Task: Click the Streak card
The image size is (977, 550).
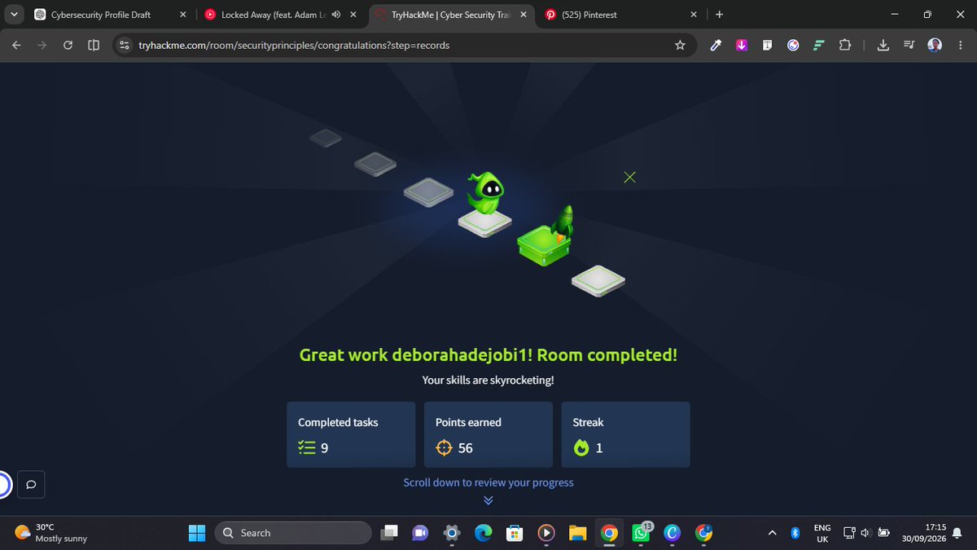Action: [x=626, y=434]
